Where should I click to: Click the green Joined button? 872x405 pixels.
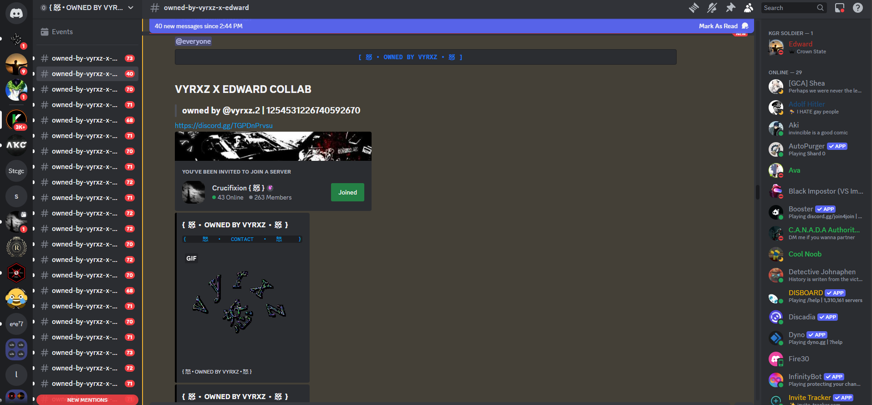[x=347, y=192]
